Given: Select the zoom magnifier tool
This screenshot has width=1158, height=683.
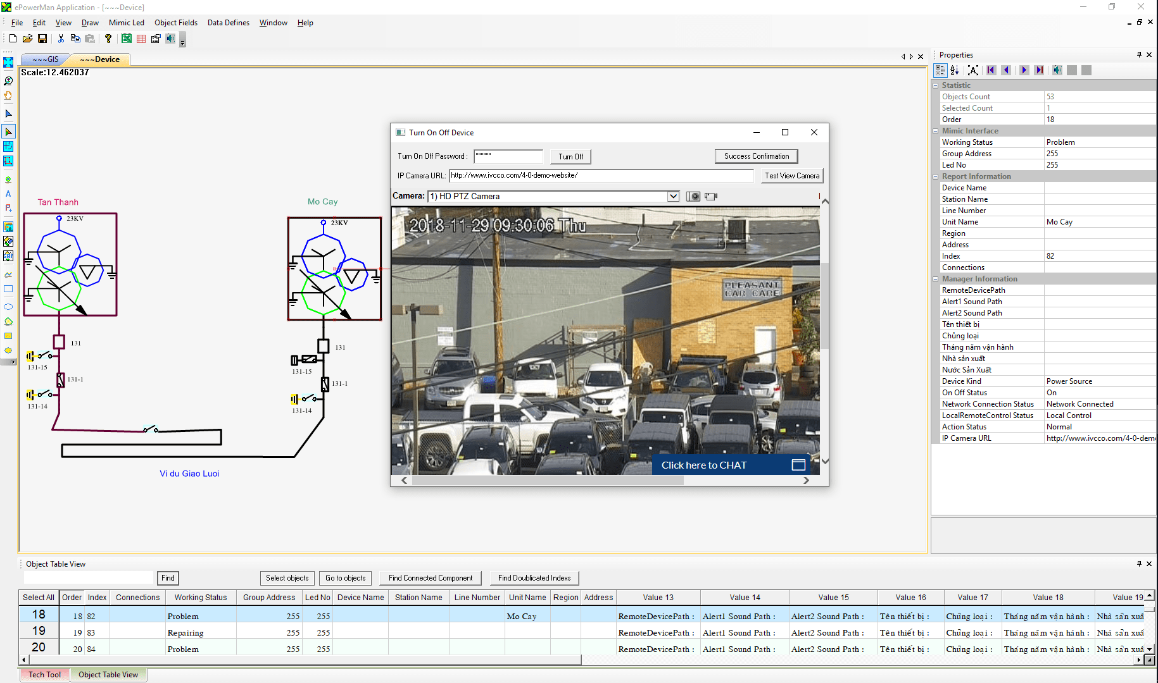Looking at the screenshot, I should 8,81.
